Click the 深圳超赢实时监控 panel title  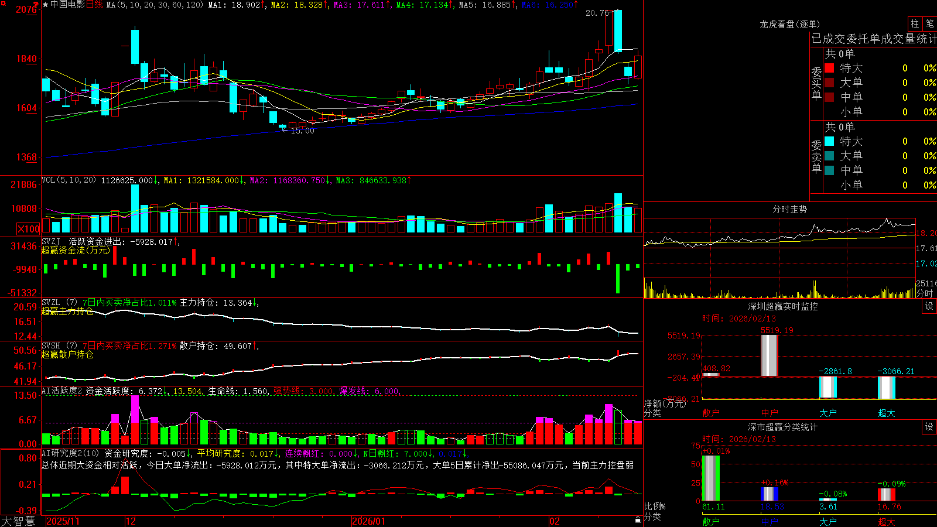(783, 306)
